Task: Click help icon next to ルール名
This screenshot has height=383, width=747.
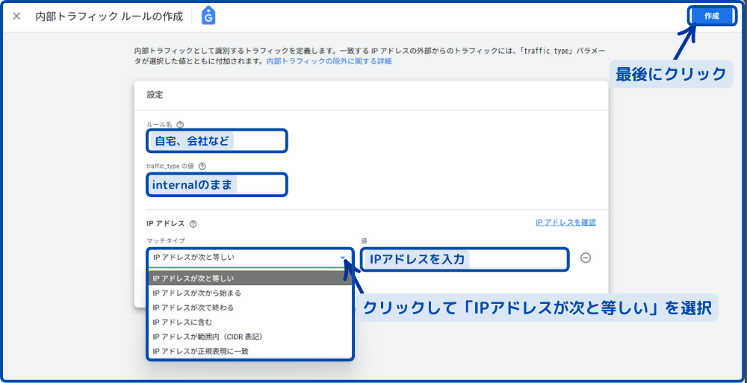Action: click(x=180, y=125)
